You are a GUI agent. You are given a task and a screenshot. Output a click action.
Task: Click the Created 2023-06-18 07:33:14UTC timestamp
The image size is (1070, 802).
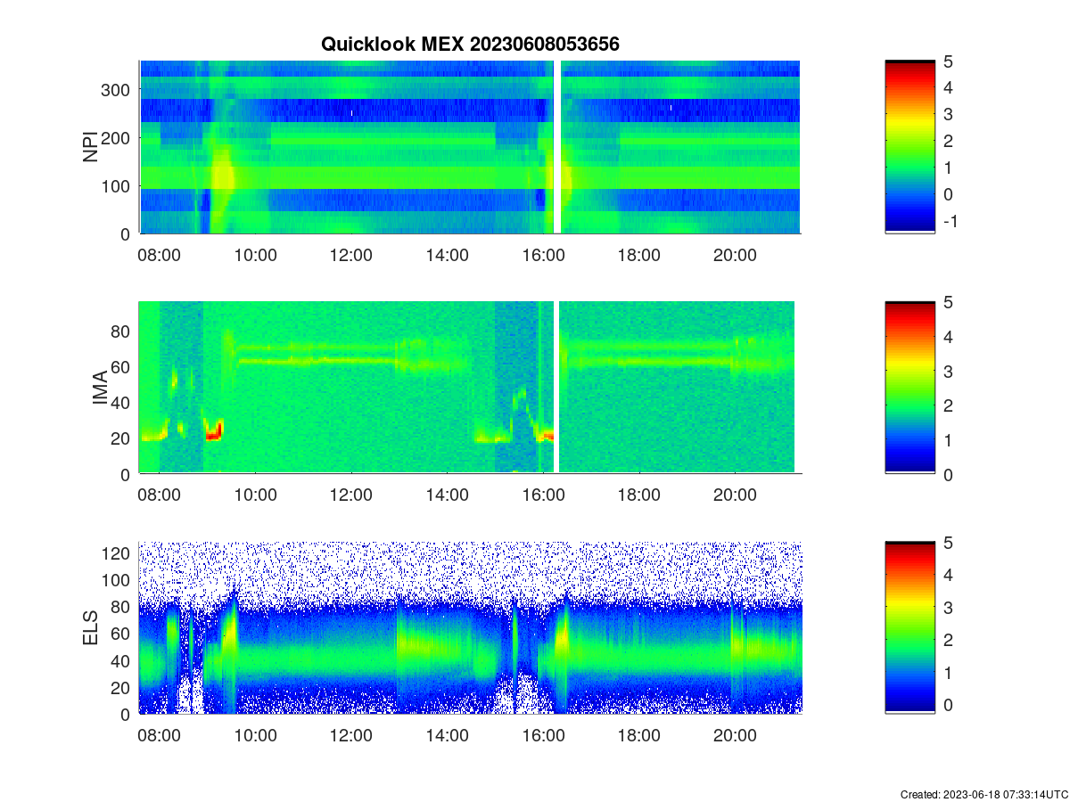click(x=984, y=794)
